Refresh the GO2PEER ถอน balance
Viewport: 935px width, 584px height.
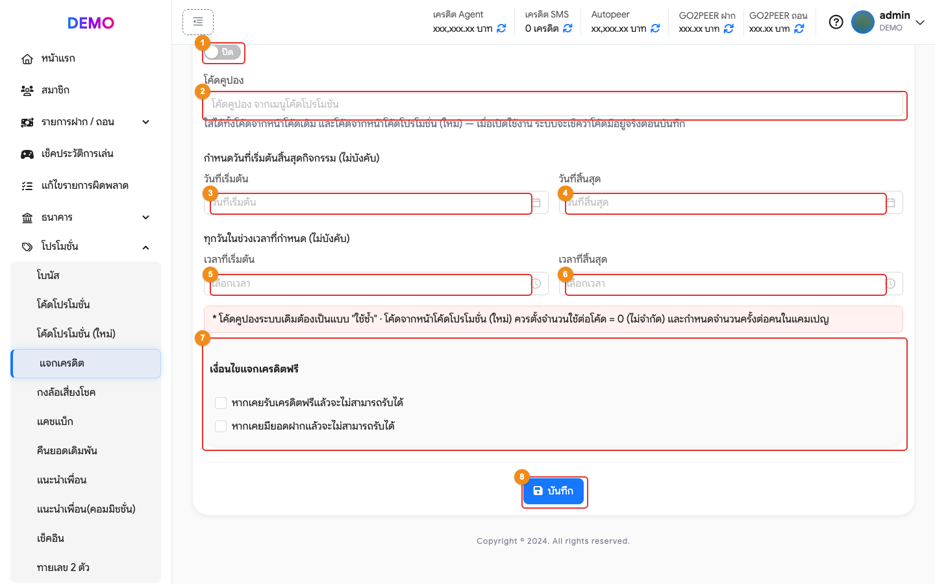(799, 29)
